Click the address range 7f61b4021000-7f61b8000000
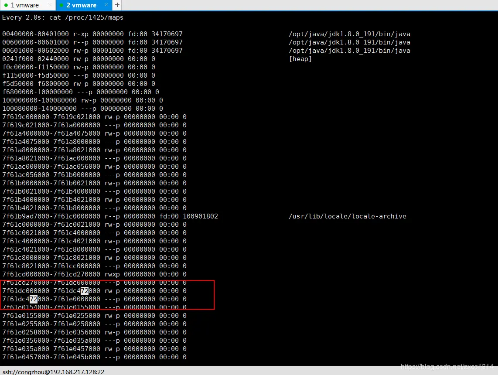Screen dimensions: 498x375 pyautogui.click(x=51, y=208)
